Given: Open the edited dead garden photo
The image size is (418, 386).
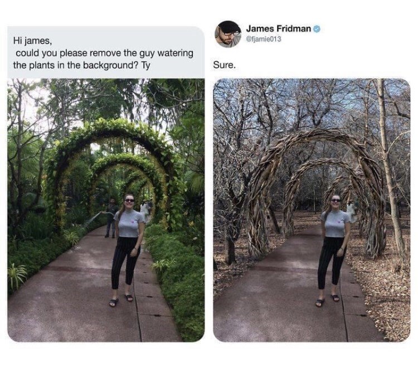Looking at the screenshot, I should tap(311, 209).
